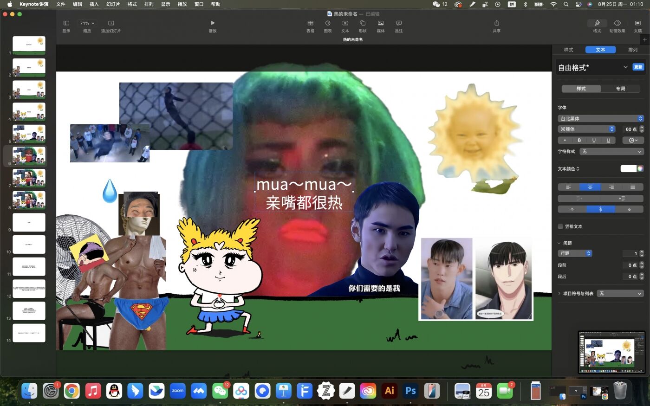This screenshot has width=650, height=406.
Task: Click the 共享 share icon
Action: [x=496, y=23]
